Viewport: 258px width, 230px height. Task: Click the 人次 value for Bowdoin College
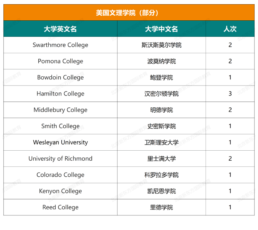[x=230, y=77]
